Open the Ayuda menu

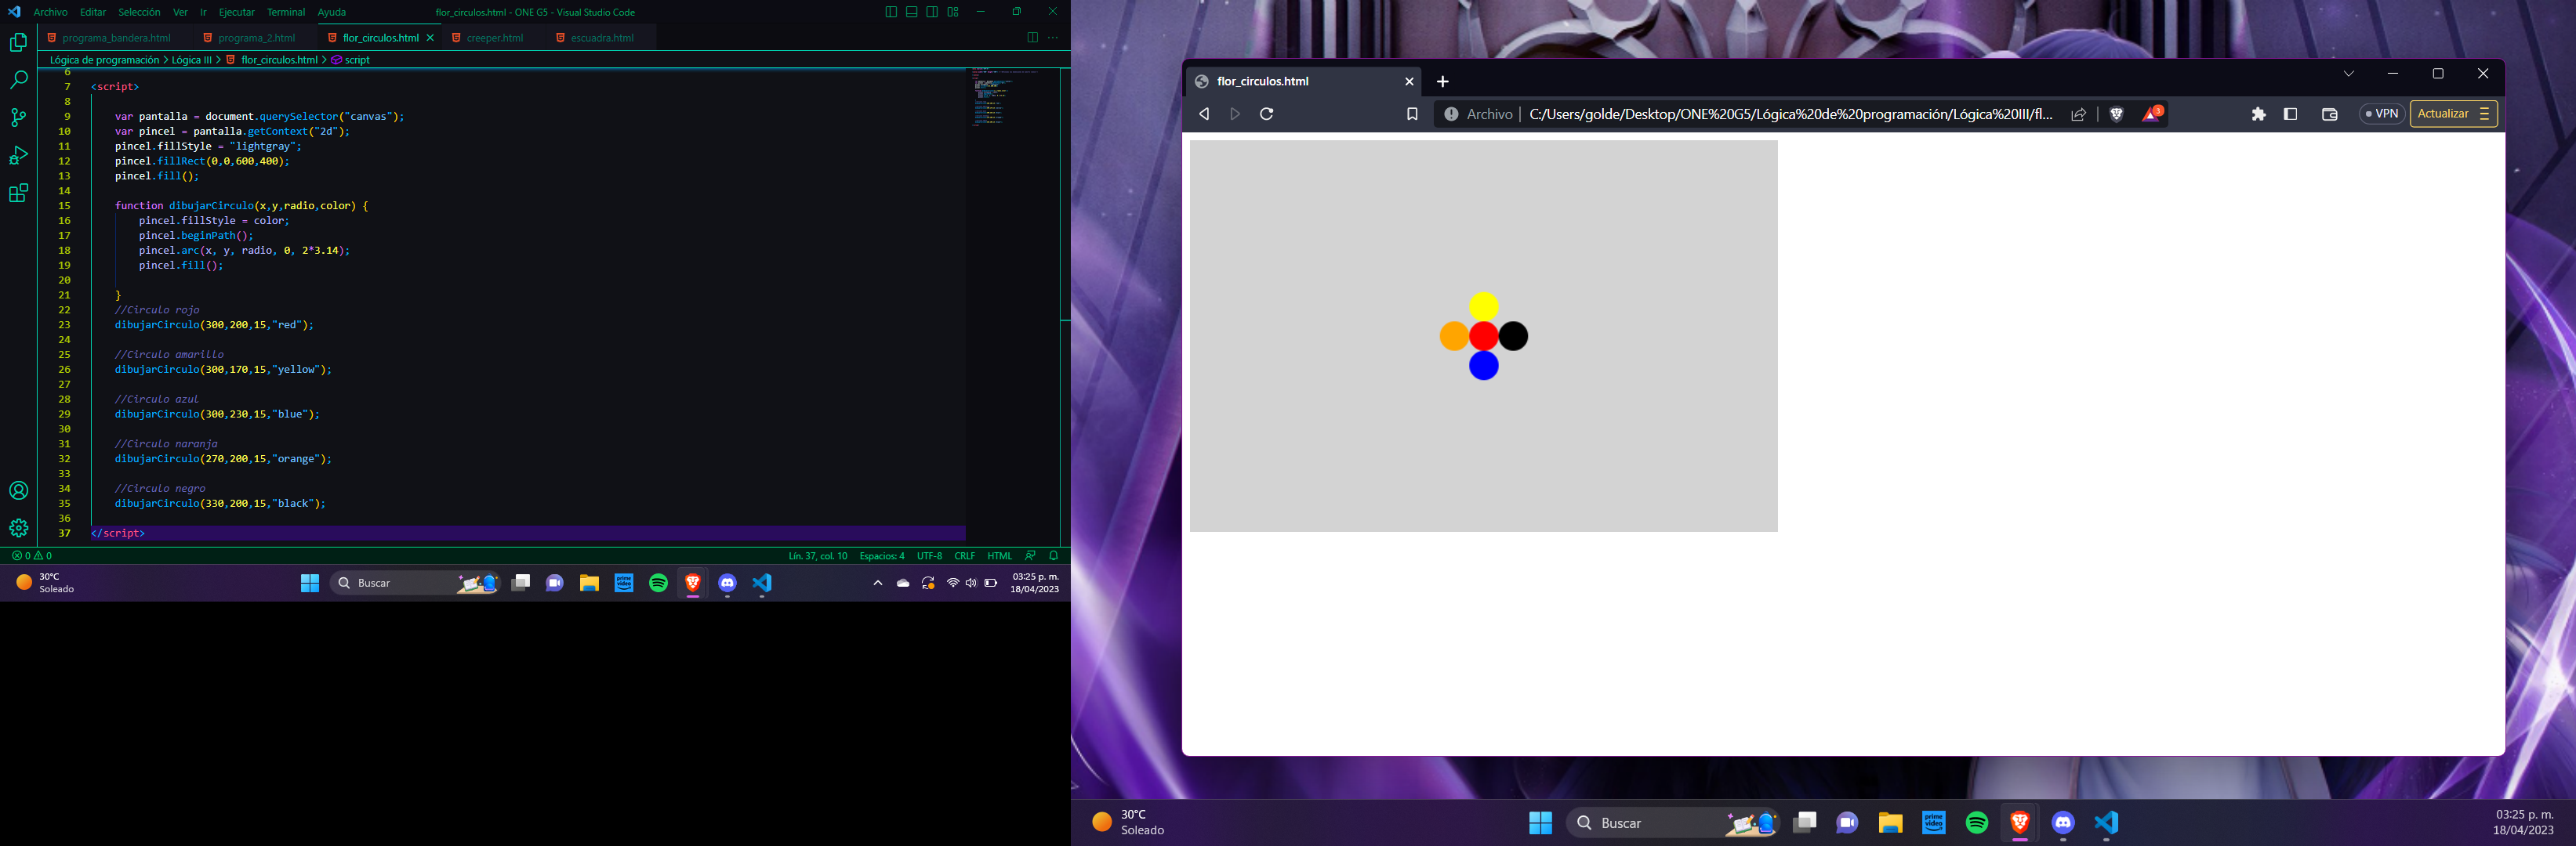tap(331, 12)
